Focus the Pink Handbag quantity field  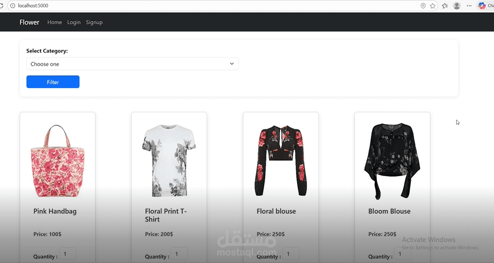pos(67,254)
